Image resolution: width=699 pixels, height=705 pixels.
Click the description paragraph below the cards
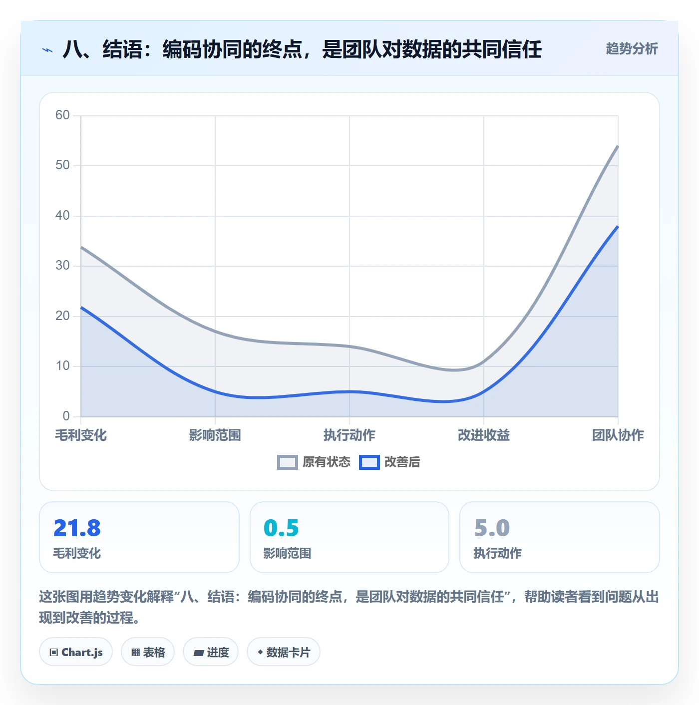click(349, 607)
